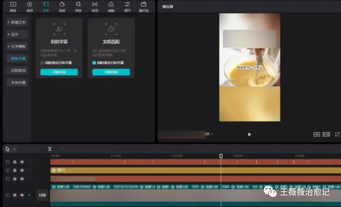The height and width of the screenshot is (207, 341).
Task: Open the 音频 audio tab
Action: tap(30, 6)
